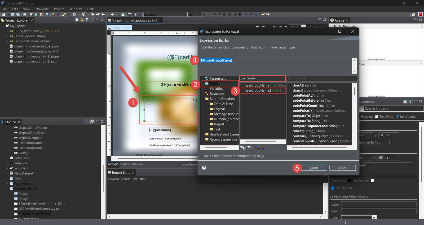The height and width of the screenshot is (225, 424).
Task: Expand Value Class backward compatibility section
Action: coord(201,156)
